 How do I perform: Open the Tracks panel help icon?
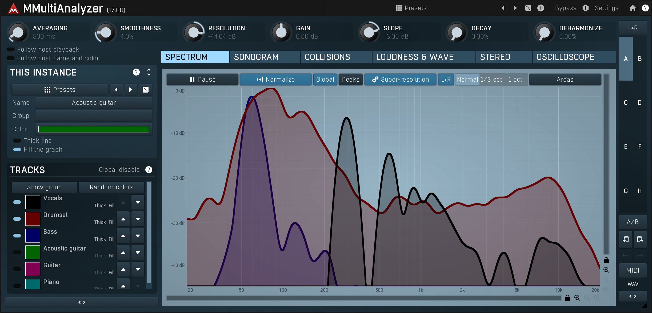[x=149, y=170]
